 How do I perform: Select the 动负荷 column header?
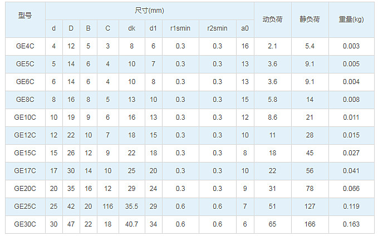pos(273,20)
